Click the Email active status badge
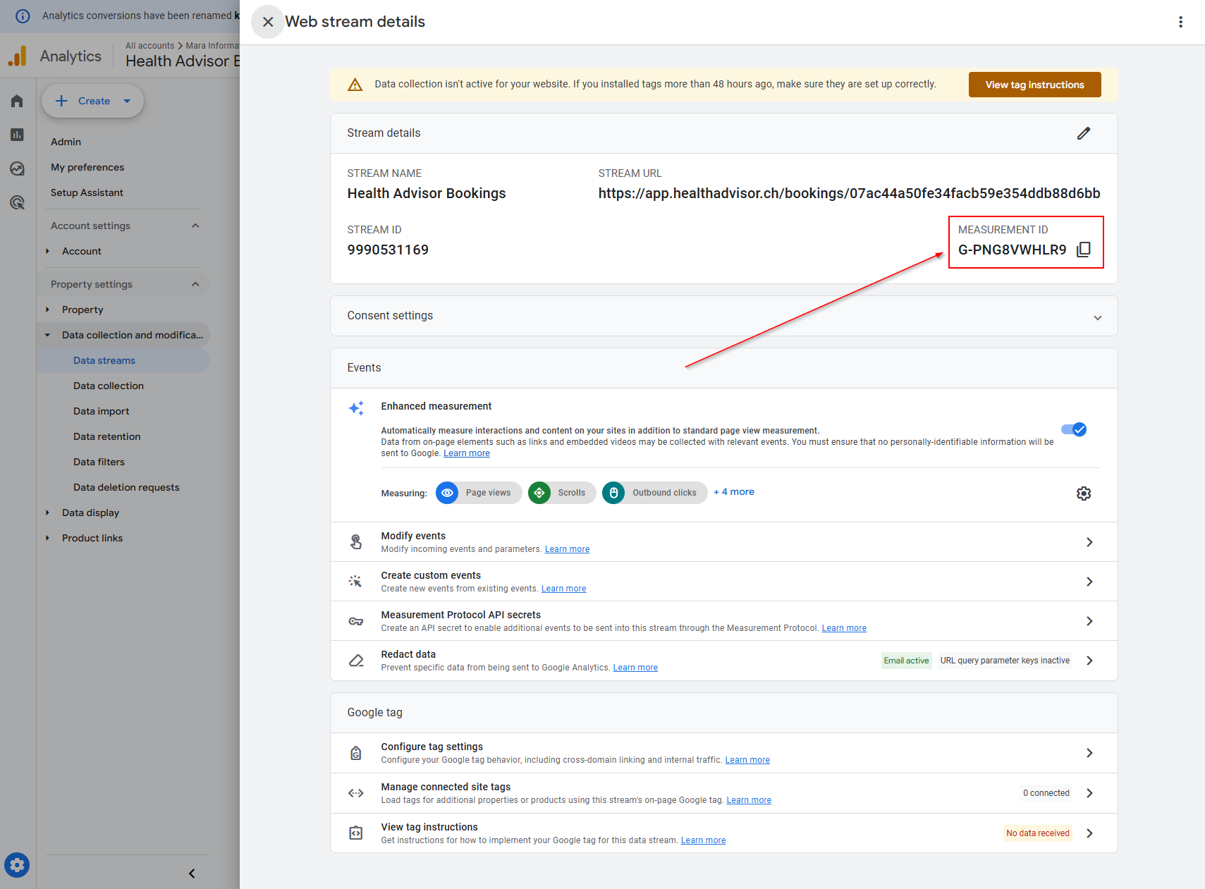Screen dimensions: 1205x889 coord(906,661)
